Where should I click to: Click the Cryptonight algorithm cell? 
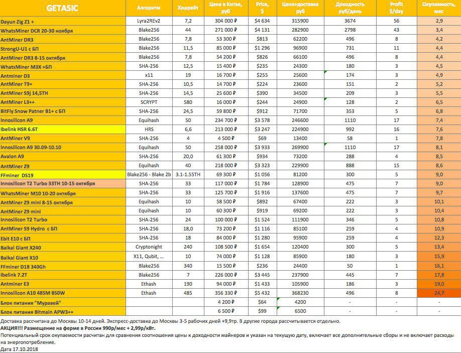point(149,247)
